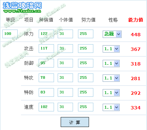Click the 体力 individual value field 31

(x=65, y=34)
